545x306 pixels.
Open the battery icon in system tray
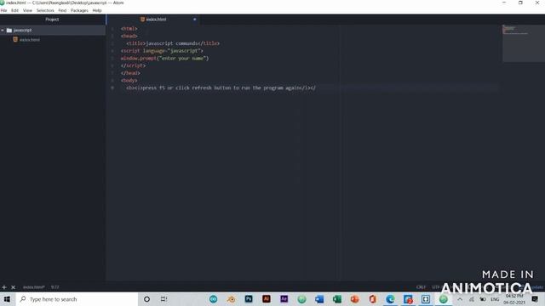tap(483, 299)
